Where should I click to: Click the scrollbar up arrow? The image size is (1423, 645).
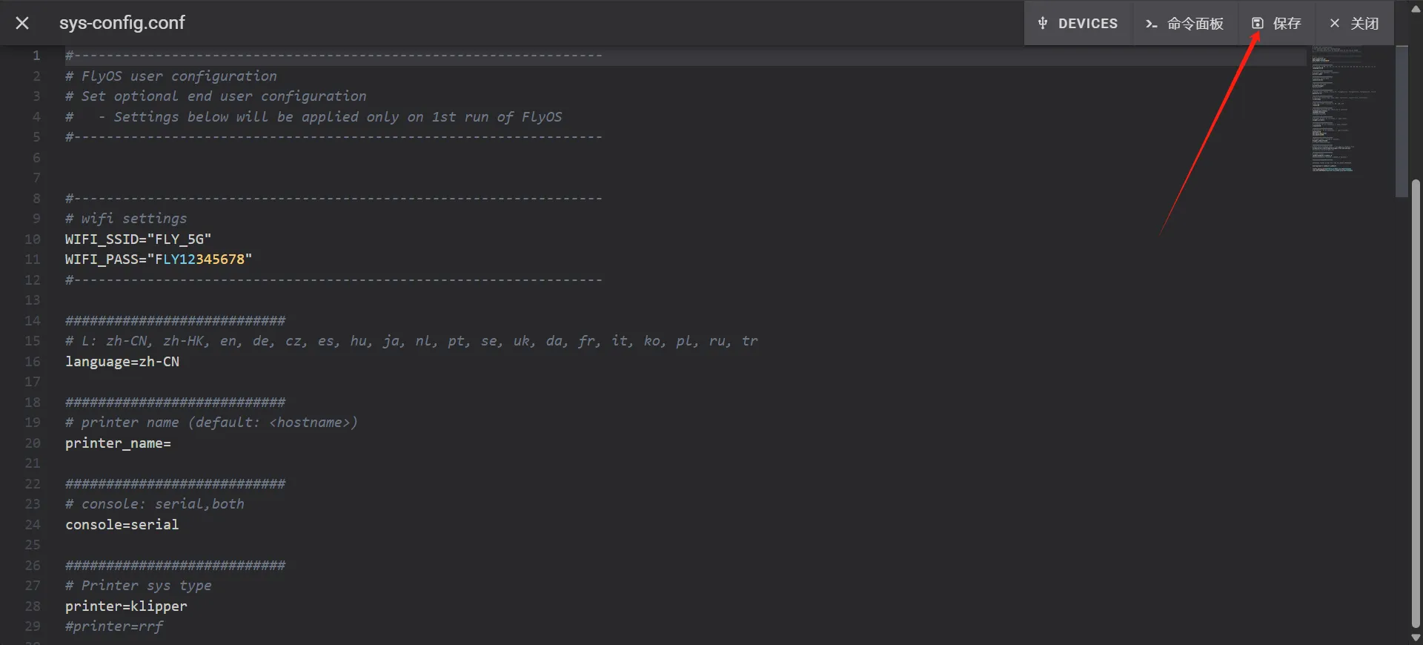click(1416, 8)
